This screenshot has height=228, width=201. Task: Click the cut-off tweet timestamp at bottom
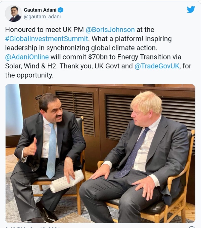point(33,227)
